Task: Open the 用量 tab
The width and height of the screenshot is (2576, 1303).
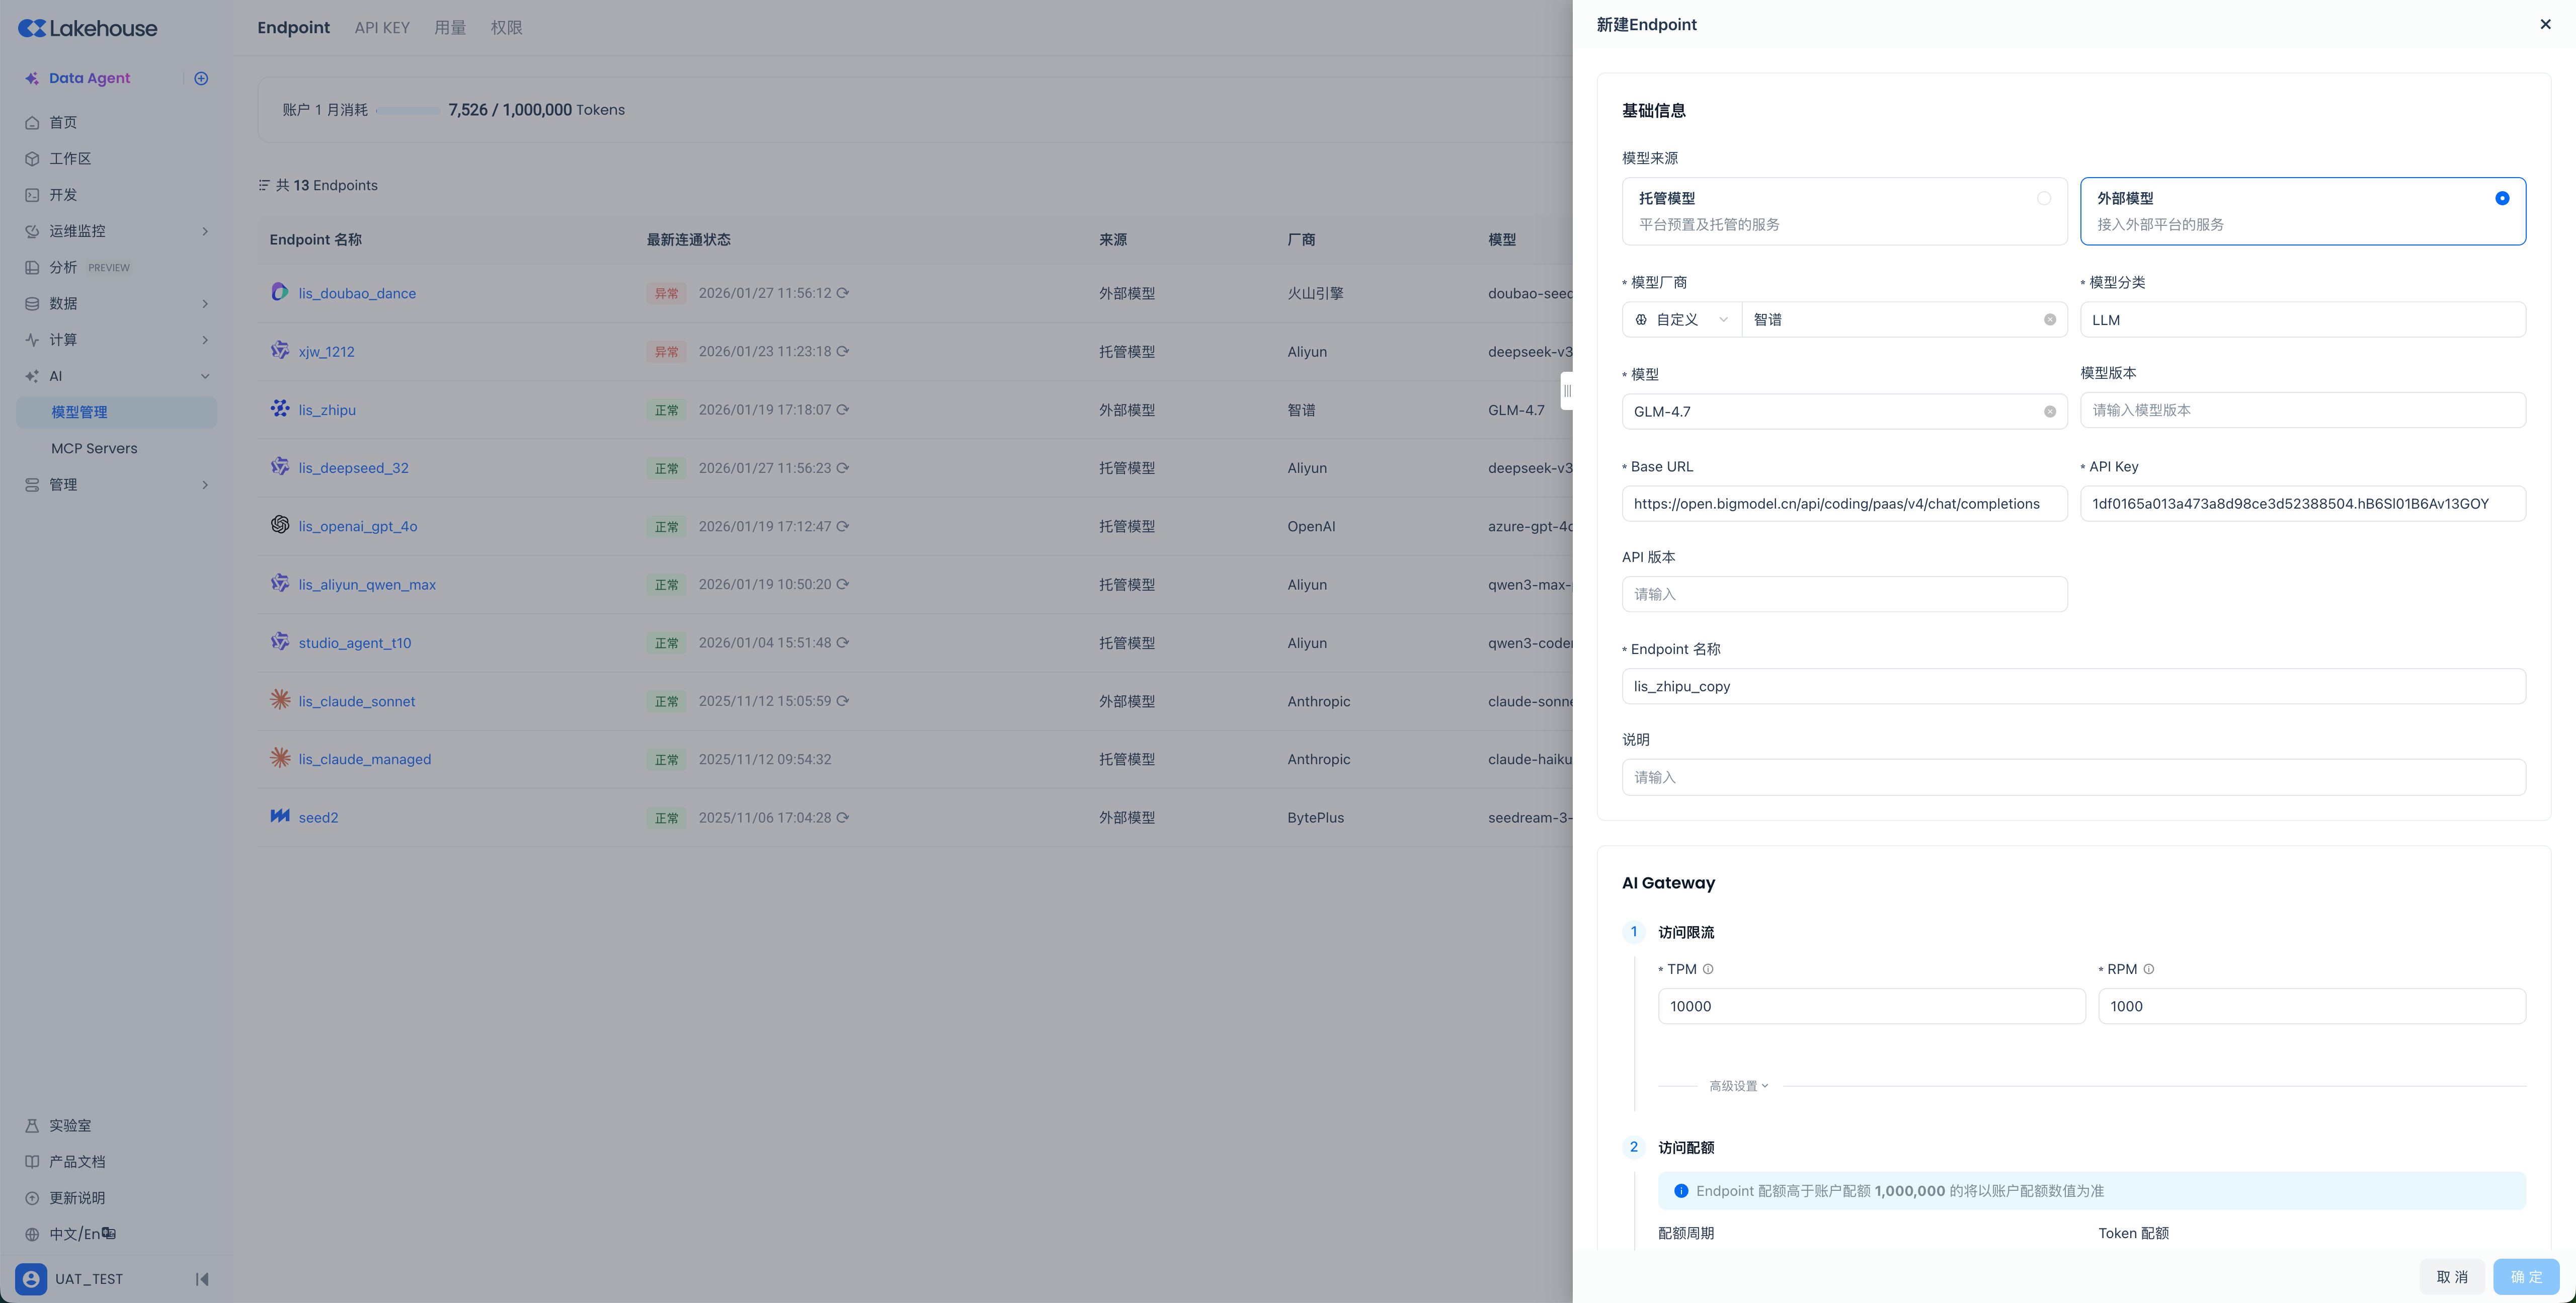Action: (x=450, y=28)
